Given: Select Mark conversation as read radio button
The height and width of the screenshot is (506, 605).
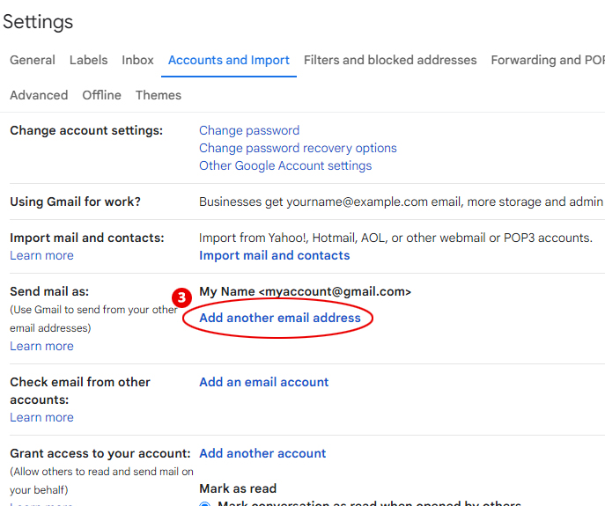Looking at the screenshot, I should [x=204, y=503].
